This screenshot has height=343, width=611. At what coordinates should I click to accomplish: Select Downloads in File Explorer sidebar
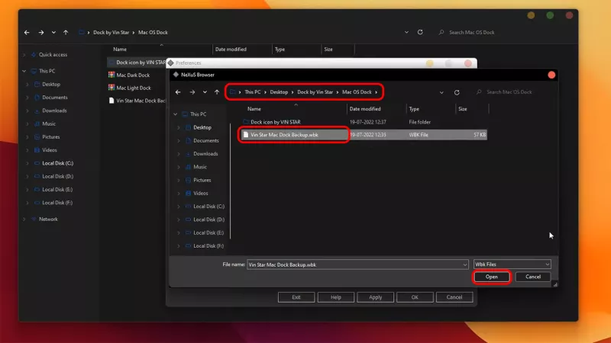pyautogui.click(x=54, y=111)
